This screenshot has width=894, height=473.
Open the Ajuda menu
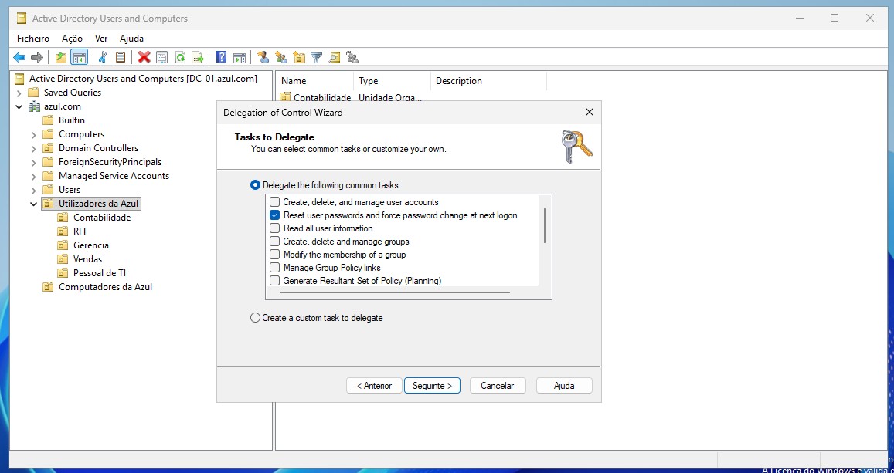131,38
